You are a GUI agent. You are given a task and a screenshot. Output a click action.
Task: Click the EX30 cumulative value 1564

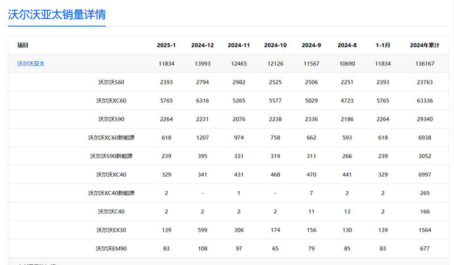tap(424, 230)
